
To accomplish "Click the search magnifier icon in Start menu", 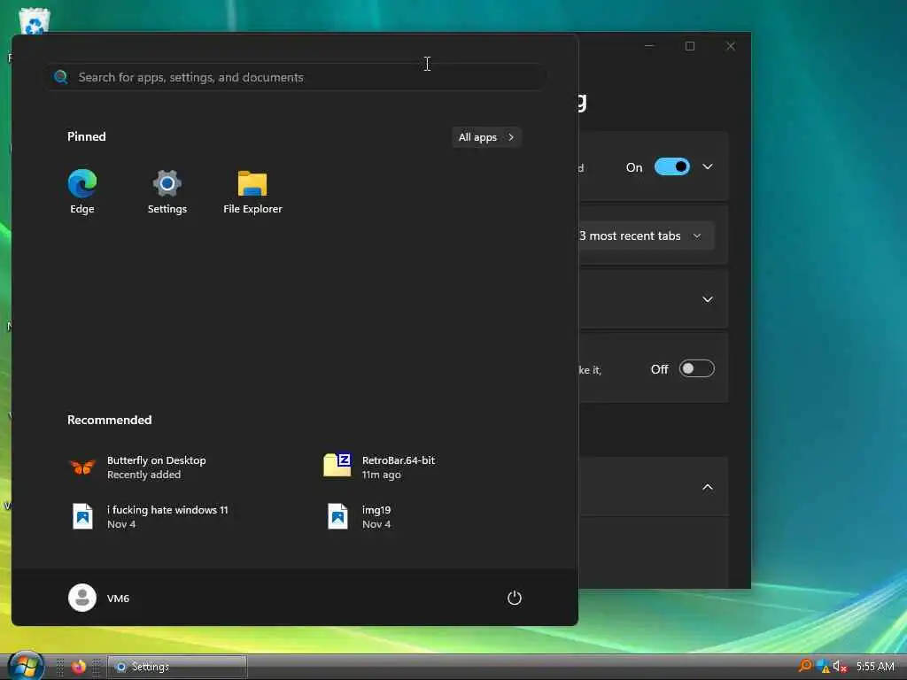I will tap(61, 77).
